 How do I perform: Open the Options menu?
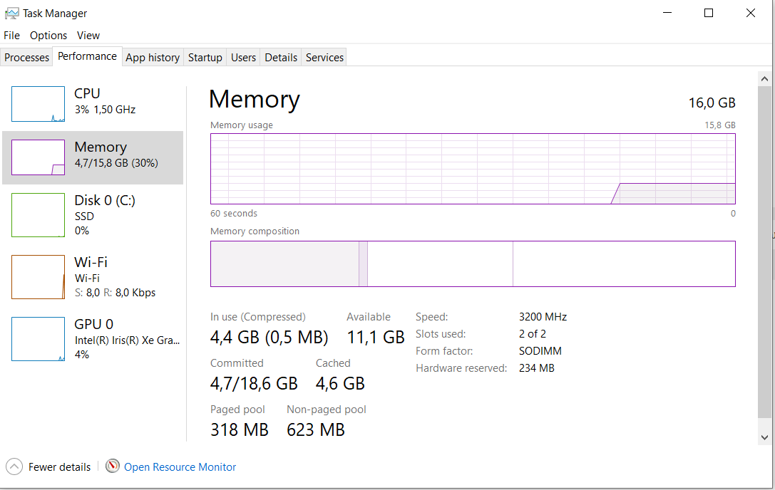tap(48, 36)
